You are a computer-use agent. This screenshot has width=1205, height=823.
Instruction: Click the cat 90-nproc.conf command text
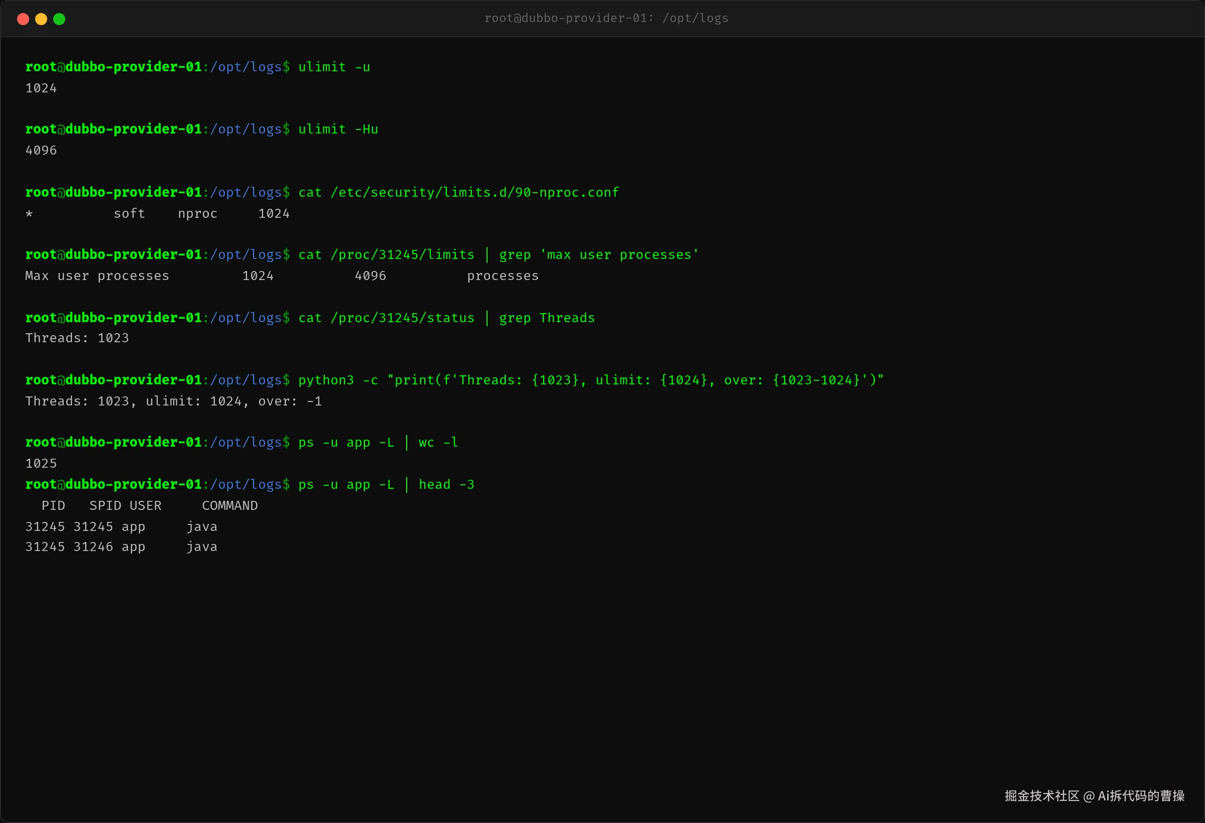point(458,192)
